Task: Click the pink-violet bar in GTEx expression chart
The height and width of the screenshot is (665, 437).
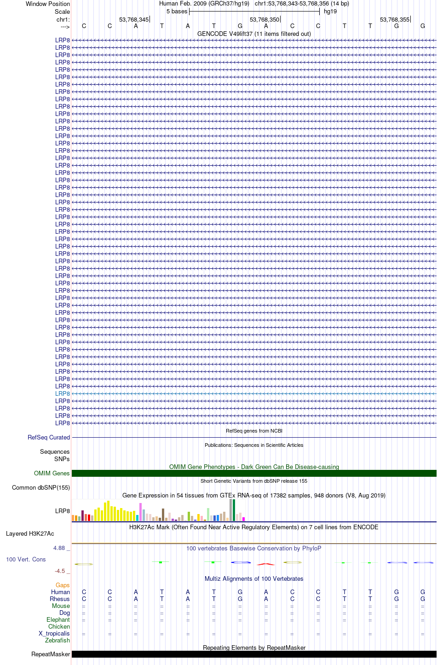Action: tap(141, 512)
